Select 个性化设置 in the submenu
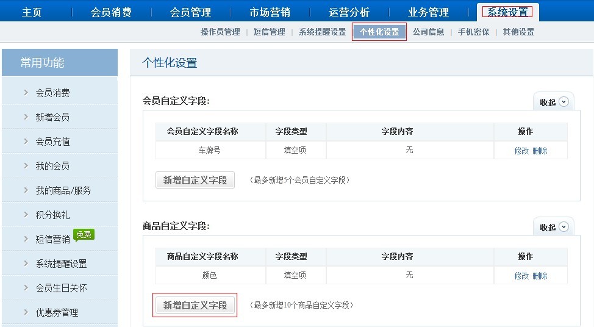This screenshot has height=327, width=594. coord(379,32)
